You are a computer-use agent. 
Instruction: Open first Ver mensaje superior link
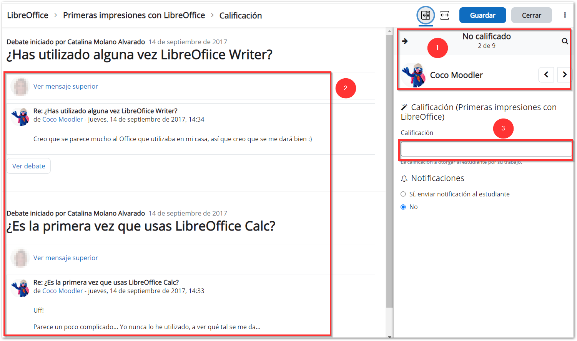(66, 86)
